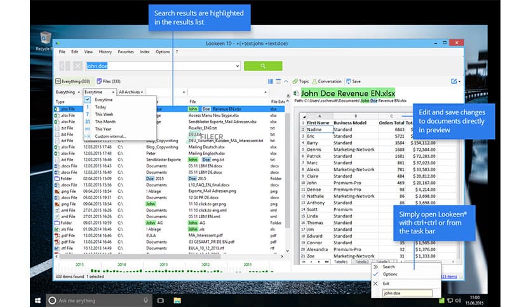
Task: Open the ? help menu
Action: point(177,52)
